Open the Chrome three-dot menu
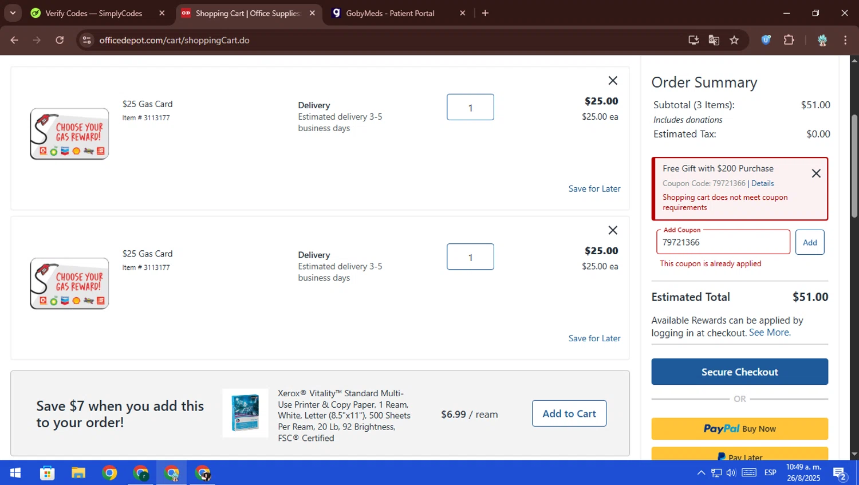This screenshot has width=859, height=485. pyautogui.click(x=845, y=40)
